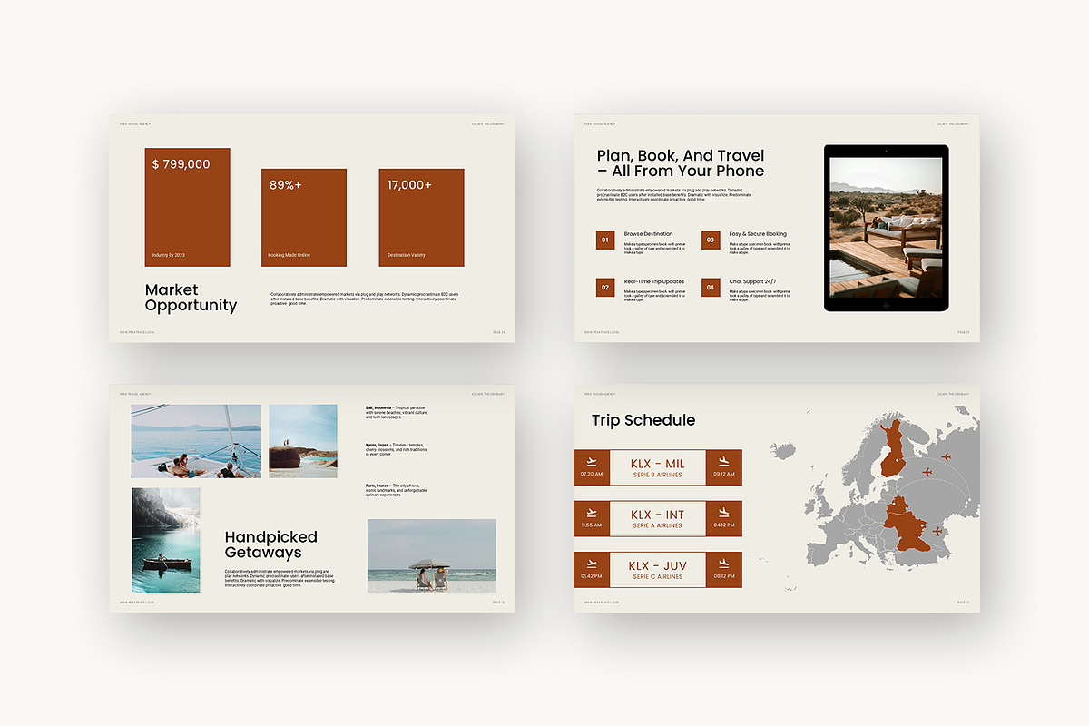
Task: Click the 09.12 AM arrival time
Action: point(724,474)
